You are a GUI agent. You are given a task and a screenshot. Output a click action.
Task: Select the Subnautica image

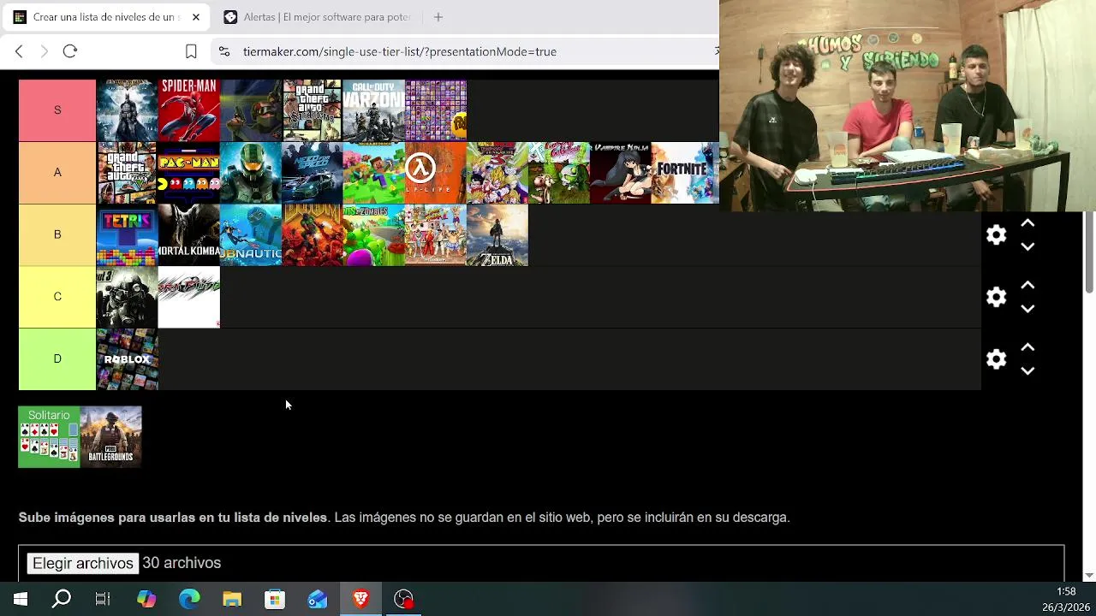point(251,235)
